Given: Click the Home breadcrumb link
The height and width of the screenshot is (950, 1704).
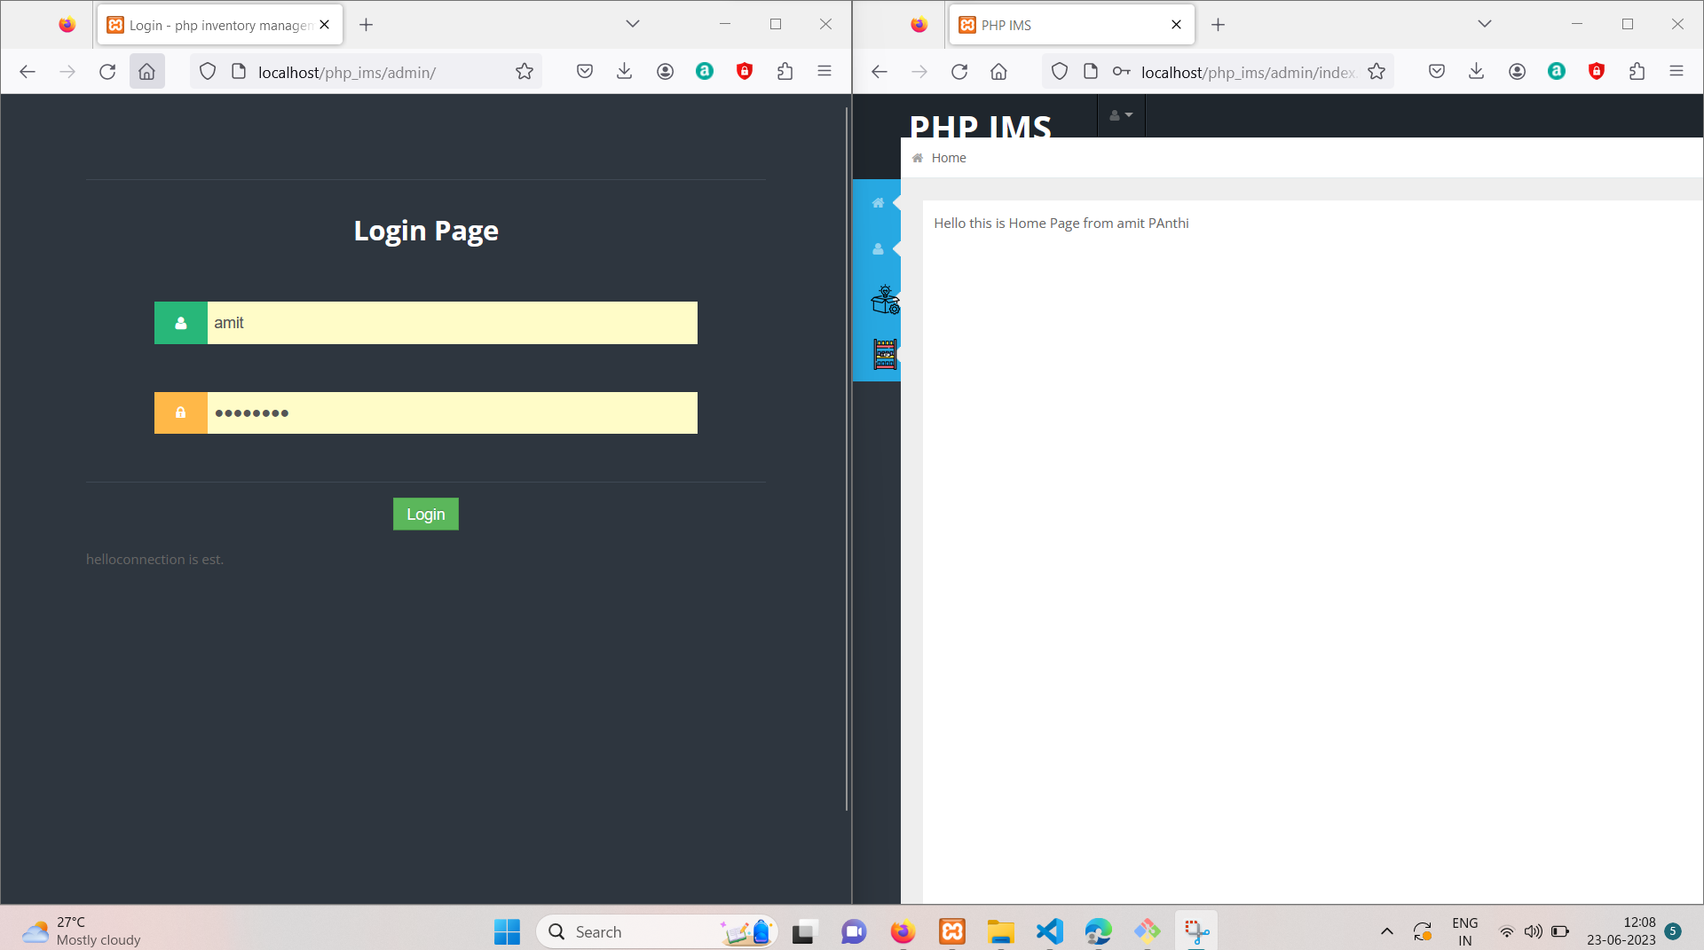Looking at the screenshot, I should (x=948, y=157).
